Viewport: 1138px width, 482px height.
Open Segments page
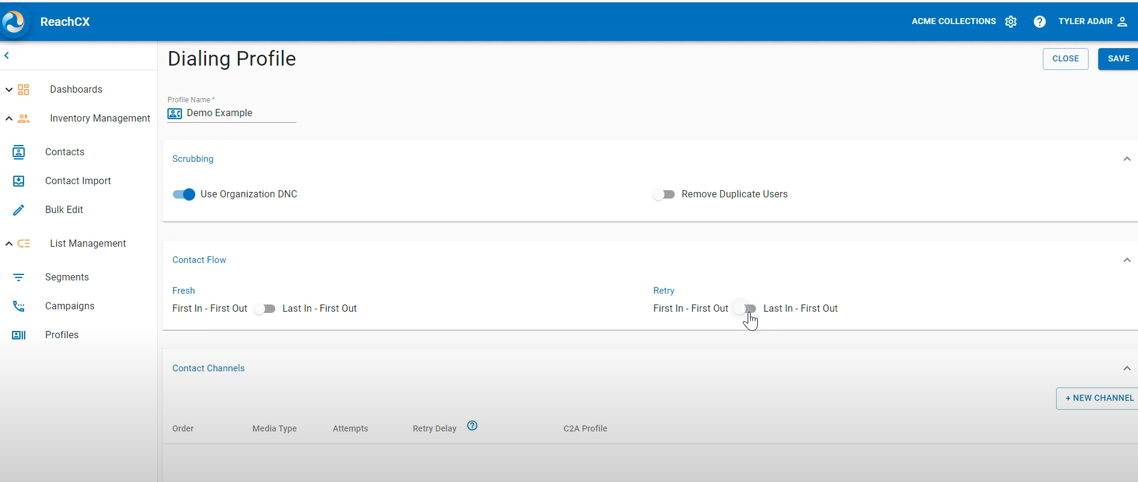coord(67,277)
